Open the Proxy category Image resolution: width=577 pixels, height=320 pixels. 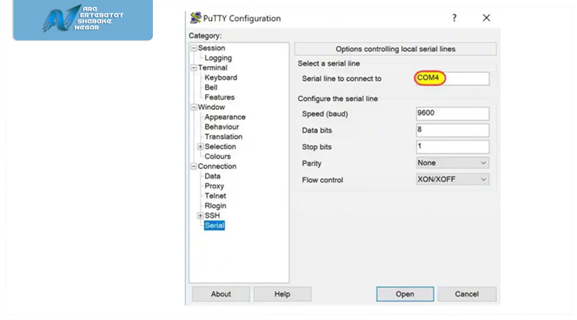[x=214, y=186]
